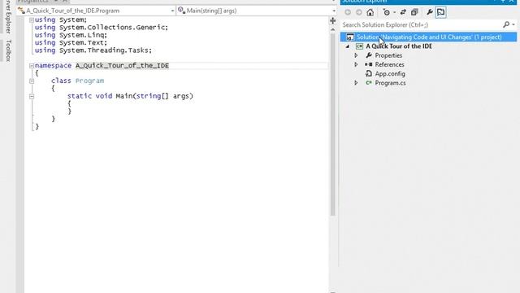Click 'using System.Collections.Generic;' line
The width and height of the screenshot is (520, 293).
[x=102, y=27]
